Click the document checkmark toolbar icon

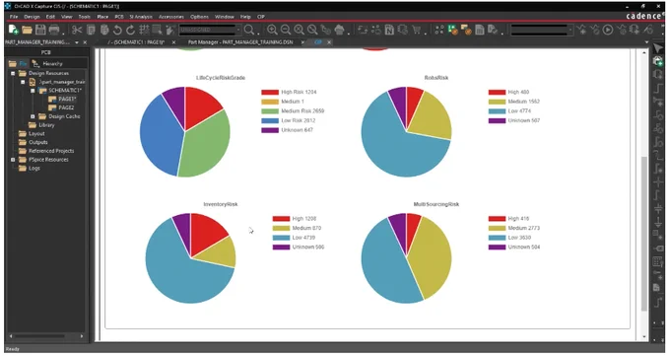tap(493, 30)
